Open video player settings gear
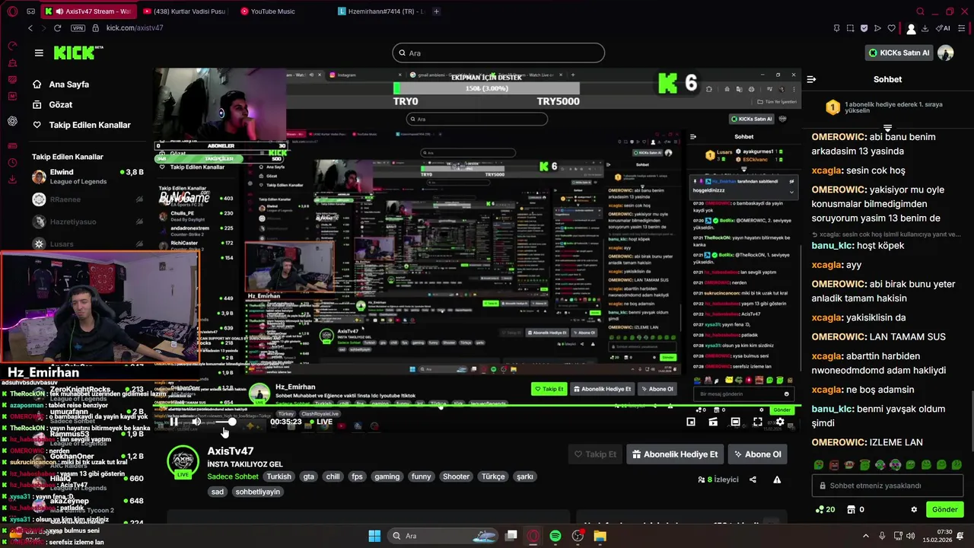The height and width of the screenshot is (548, 974). pos(780,422)
